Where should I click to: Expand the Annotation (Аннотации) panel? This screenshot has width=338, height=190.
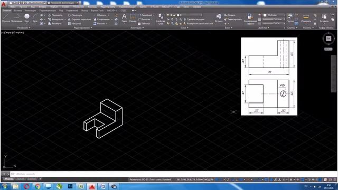click(137, 28)
